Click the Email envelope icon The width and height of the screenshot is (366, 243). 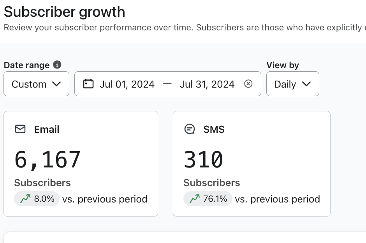pos(20,129)
